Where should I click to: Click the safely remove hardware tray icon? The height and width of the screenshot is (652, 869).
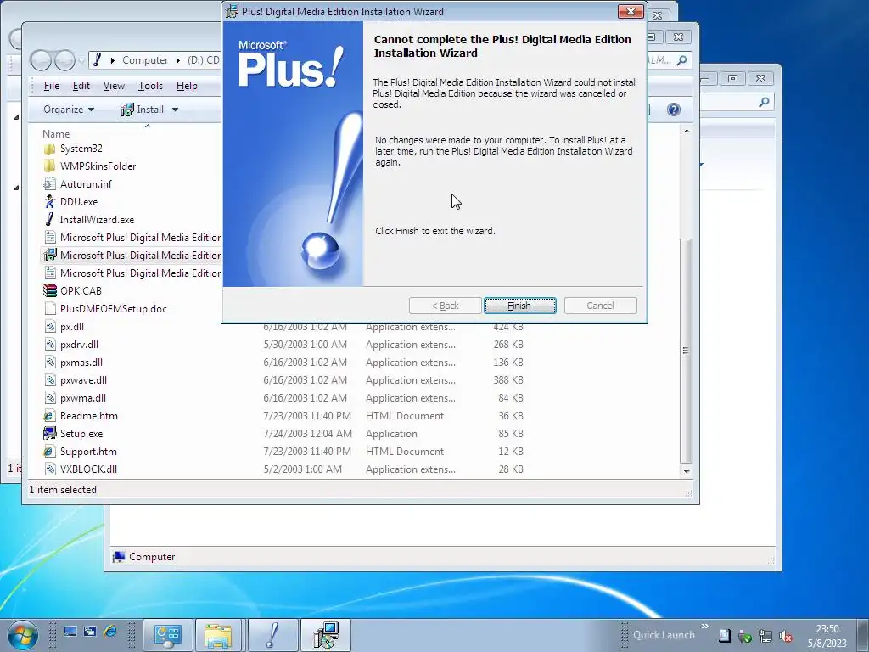point(745,636)
